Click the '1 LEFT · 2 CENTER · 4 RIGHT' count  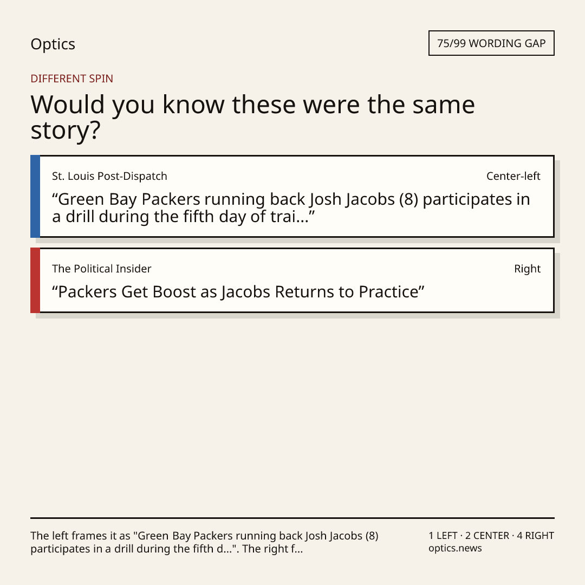click(491, 536)
